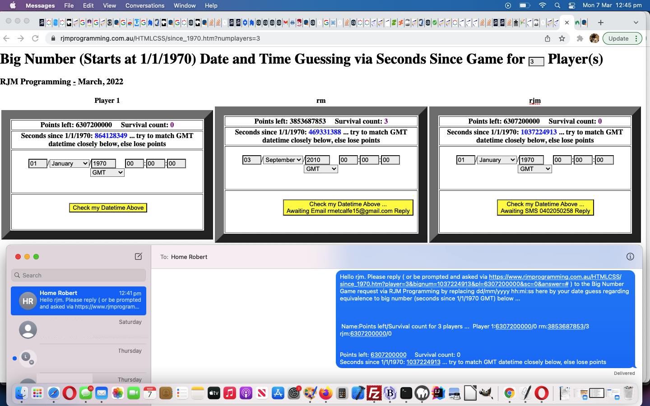This screenshot has width=650, height=406.
Task: Expand rjm player's January month dropdown
Action: (497, 160)
